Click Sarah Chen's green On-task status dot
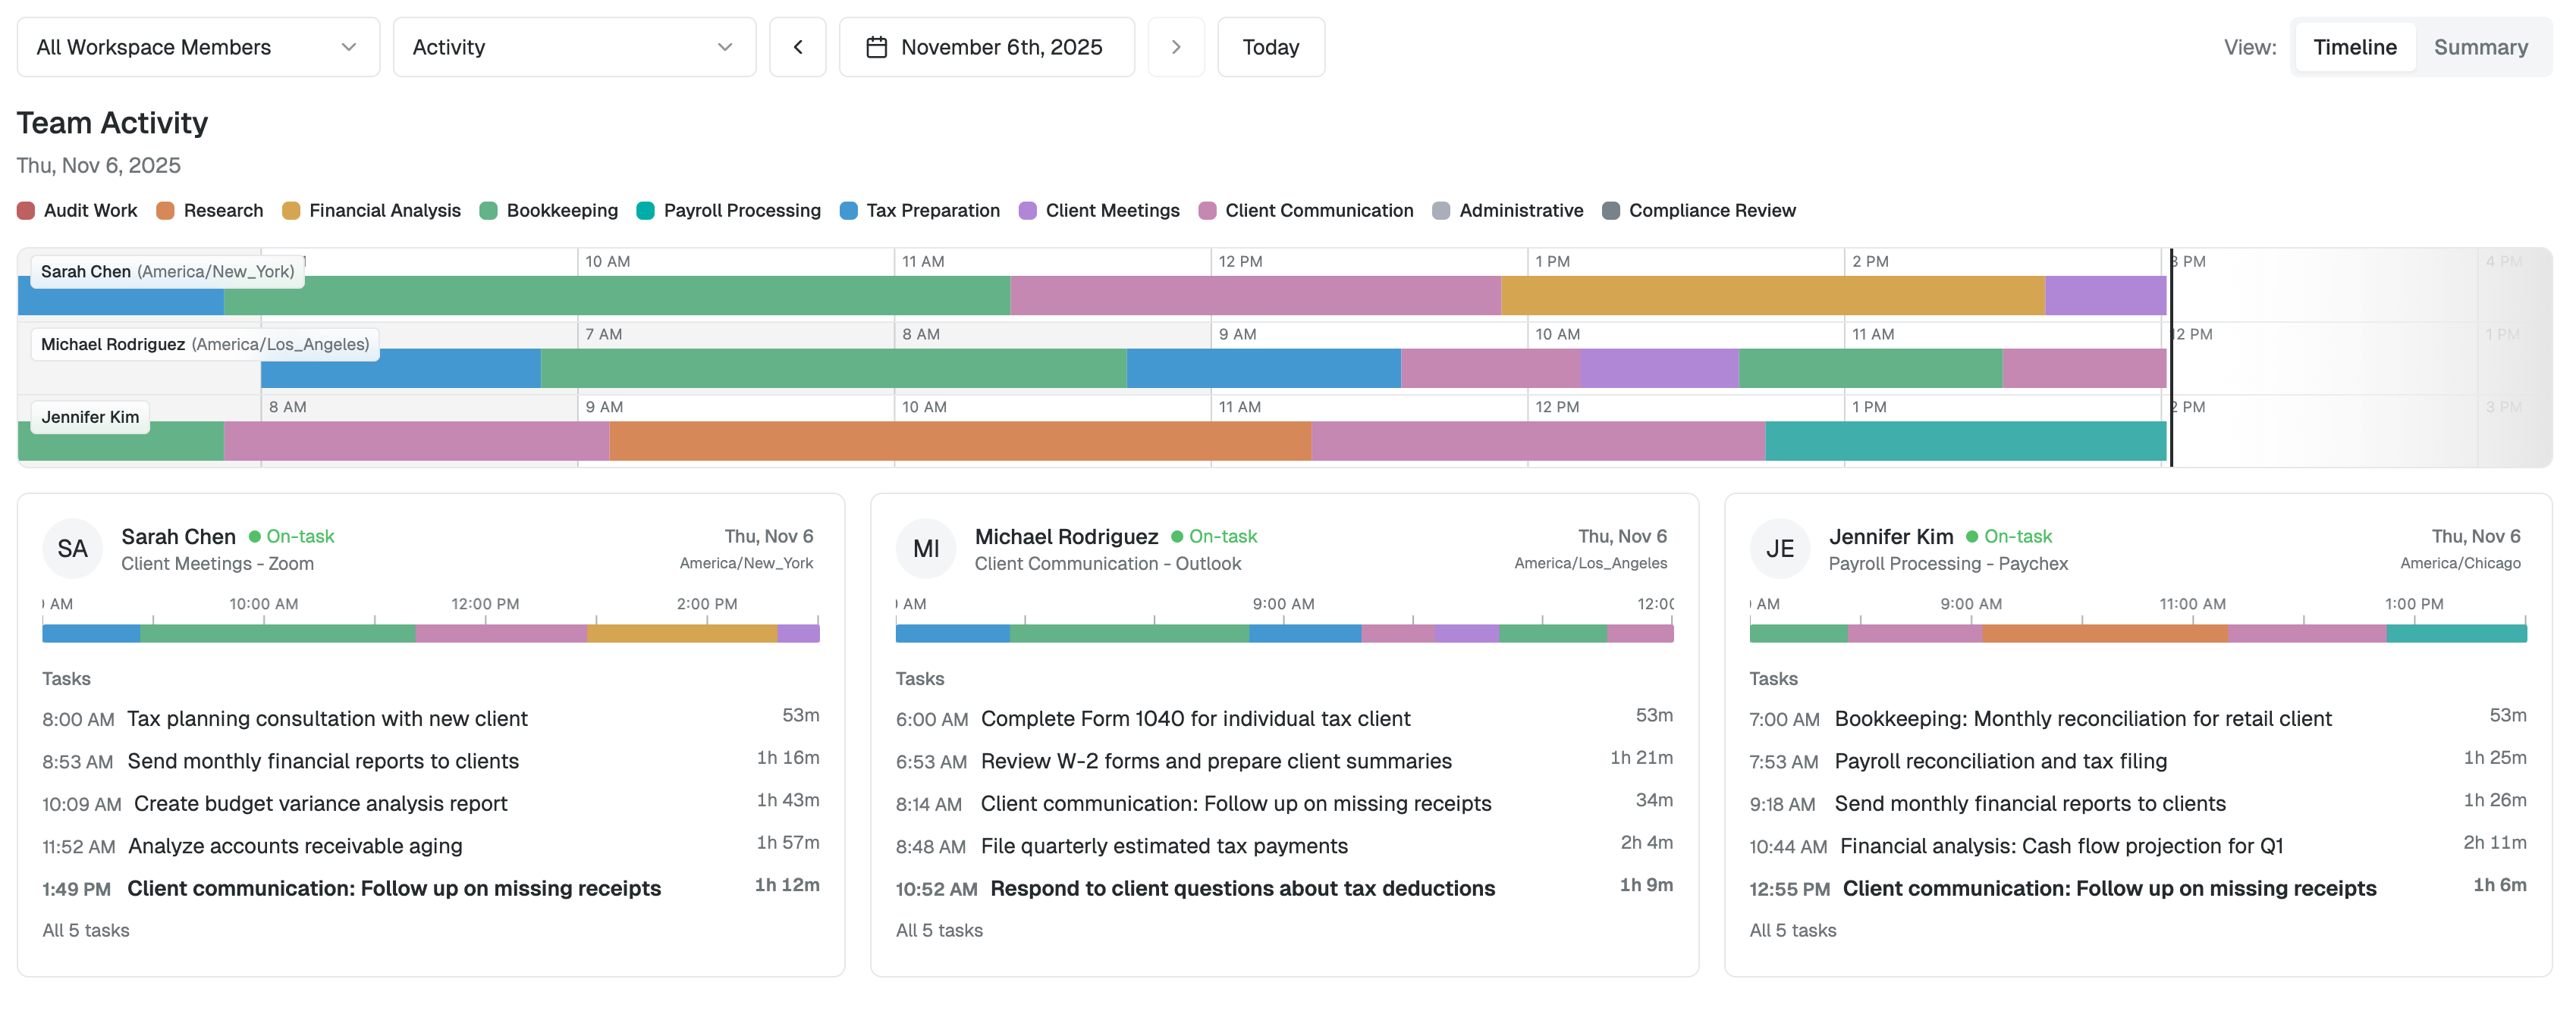Viewport: 2576px width, 1020px height. point(255,537)
